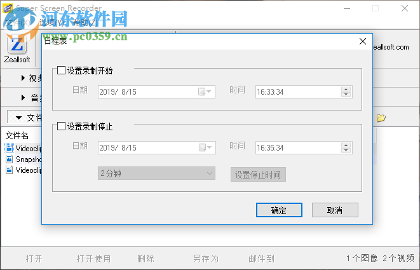
Task: Click the start date field 2019/ 8/15
Action: 156,91
